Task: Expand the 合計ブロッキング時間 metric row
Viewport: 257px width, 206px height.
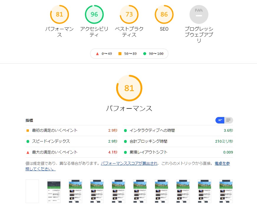Action: click(178, 141)
